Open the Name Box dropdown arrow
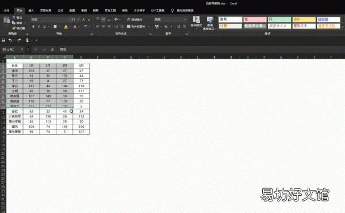 tap(22, 50)
